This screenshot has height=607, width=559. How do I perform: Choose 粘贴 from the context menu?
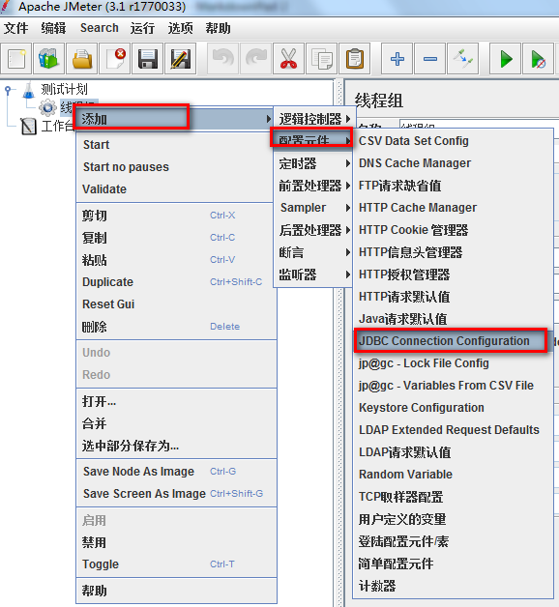176,260
